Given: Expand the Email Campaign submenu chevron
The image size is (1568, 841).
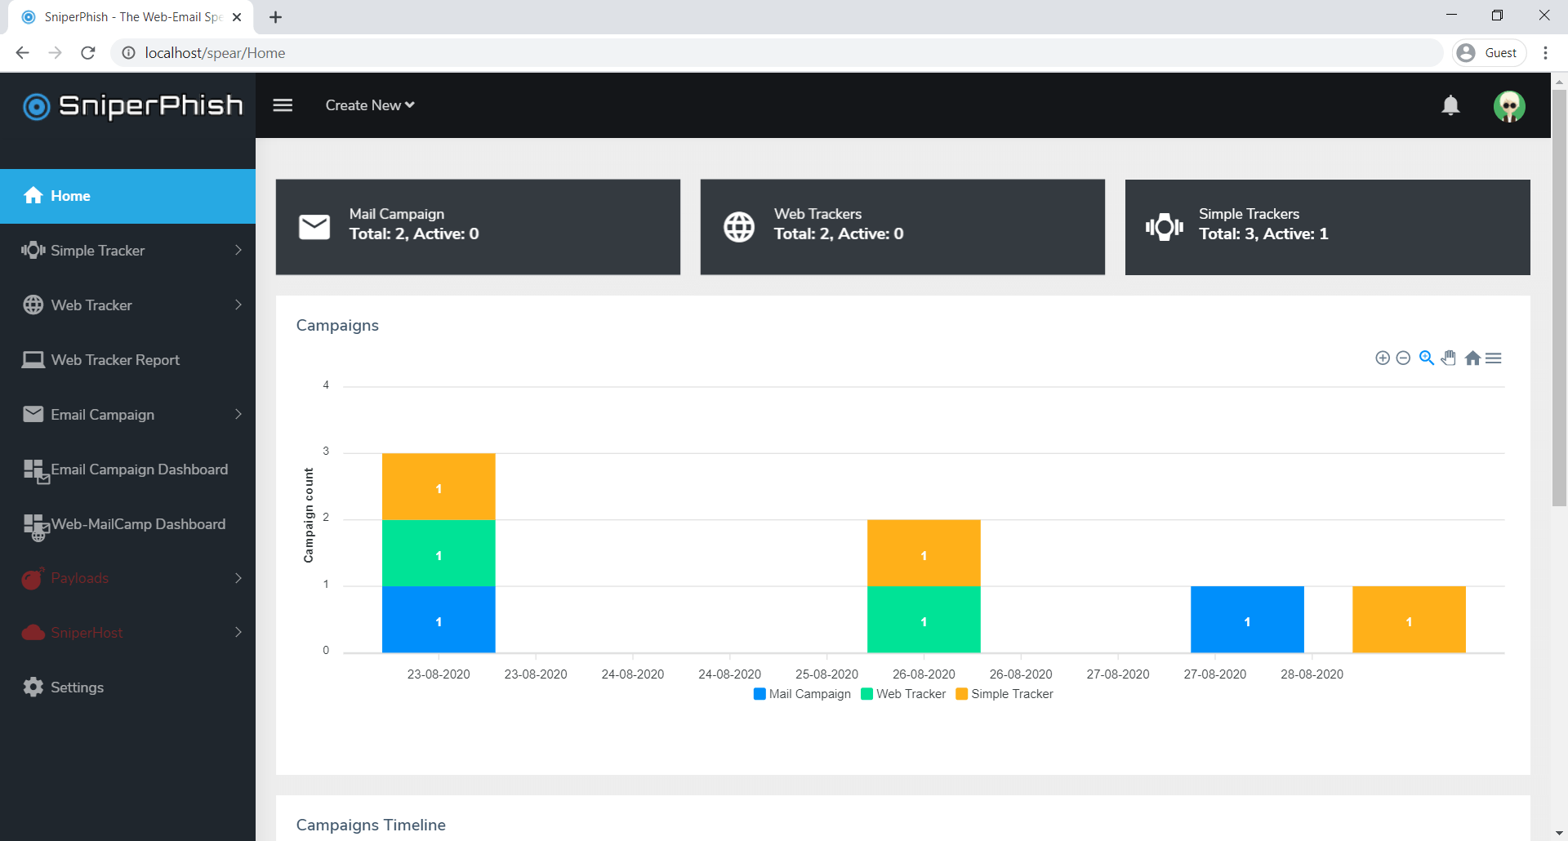Looking at the screenshot, I should (x=238, y=414).
